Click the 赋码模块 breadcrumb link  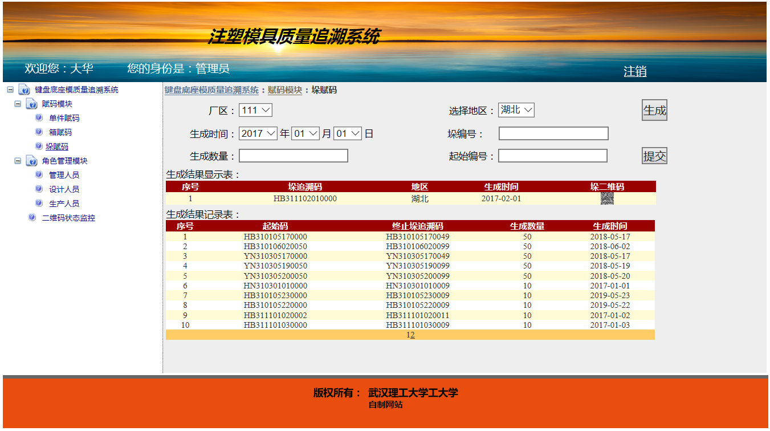(x=284, y=90)
